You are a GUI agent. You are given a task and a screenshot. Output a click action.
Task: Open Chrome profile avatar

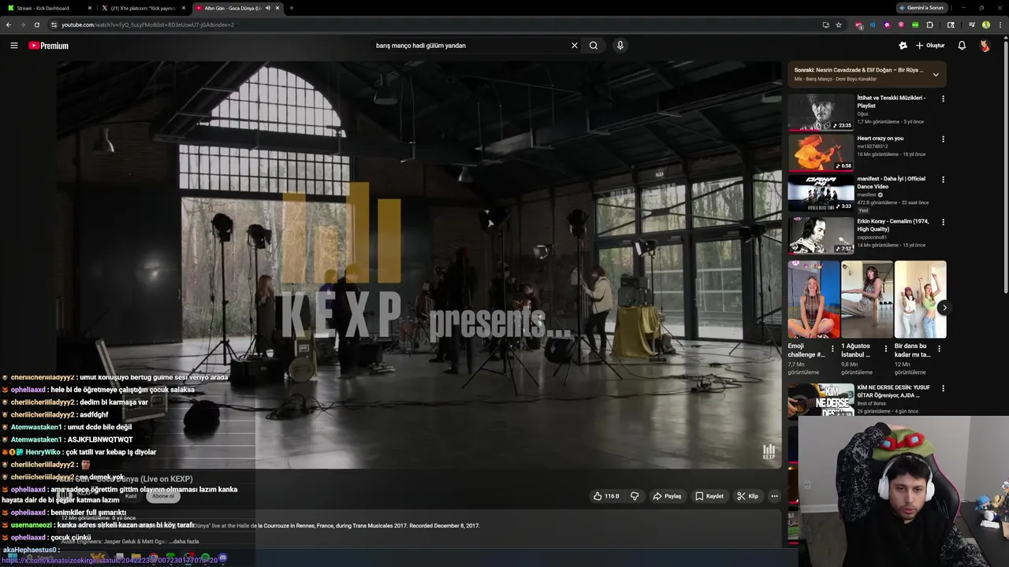(x=986, y=24)
